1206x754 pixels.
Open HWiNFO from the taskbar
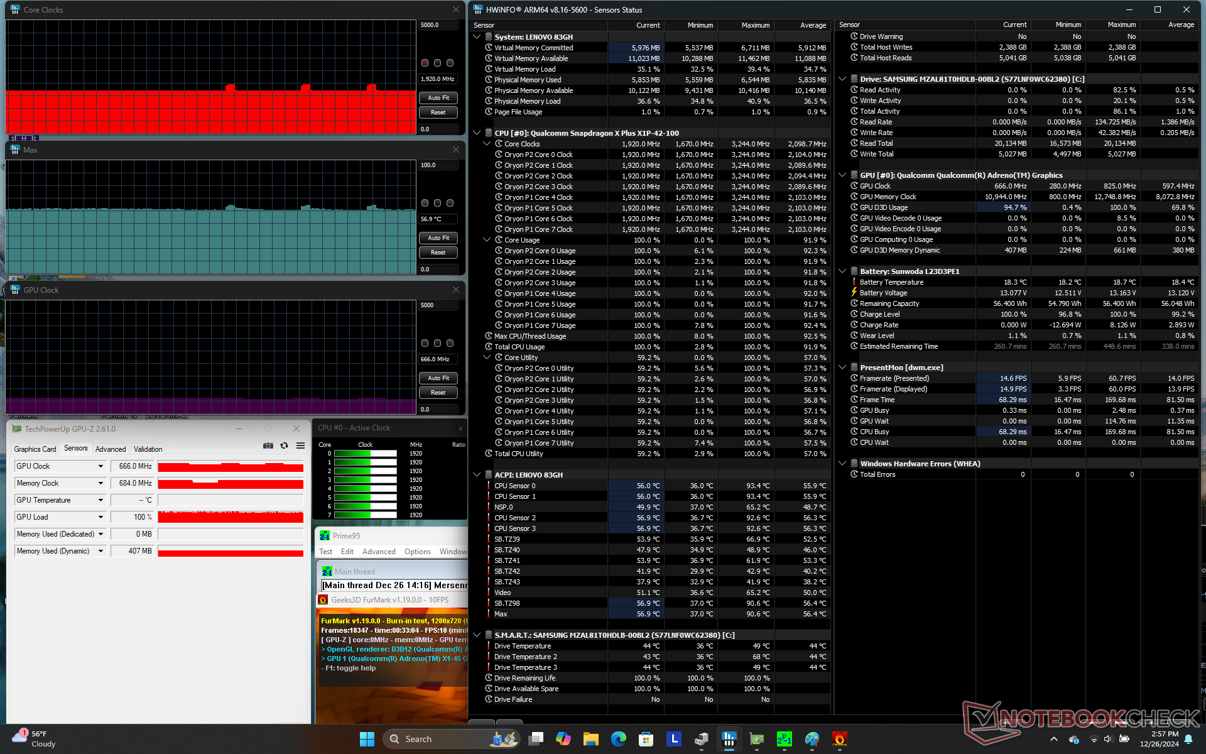pyautogui.click(x=729, y=739)
